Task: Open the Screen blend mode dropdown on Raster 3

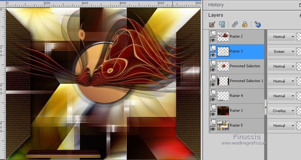Action: coord(281,51)
